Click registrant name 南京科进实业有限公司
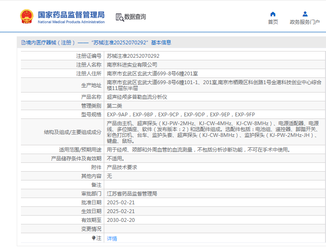The image size is (326, 247). [132, 64]
